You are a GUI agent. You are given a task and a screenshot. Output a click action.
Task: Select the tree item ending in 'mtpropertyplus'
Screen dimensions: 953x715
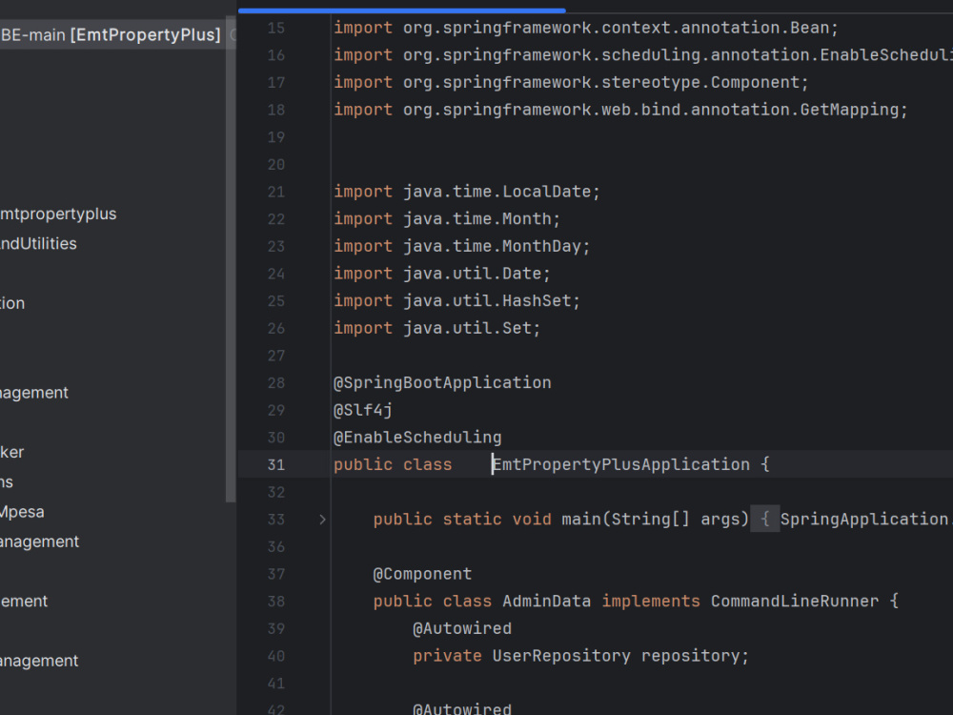coord(58,214)
